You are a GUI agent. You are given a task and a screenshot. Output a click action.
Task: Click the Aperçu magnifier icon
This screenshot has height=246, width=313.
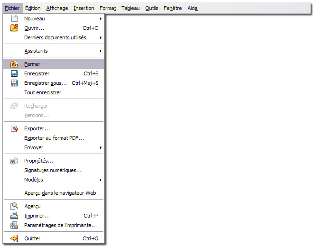pos(14,206)
